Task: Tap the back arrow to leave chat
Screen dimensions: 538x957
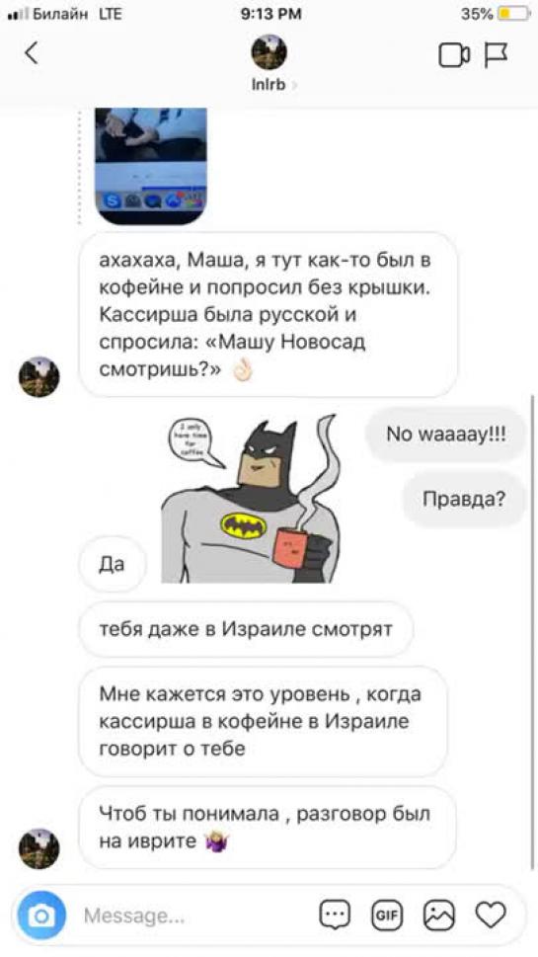Action: tap(32, 53)
